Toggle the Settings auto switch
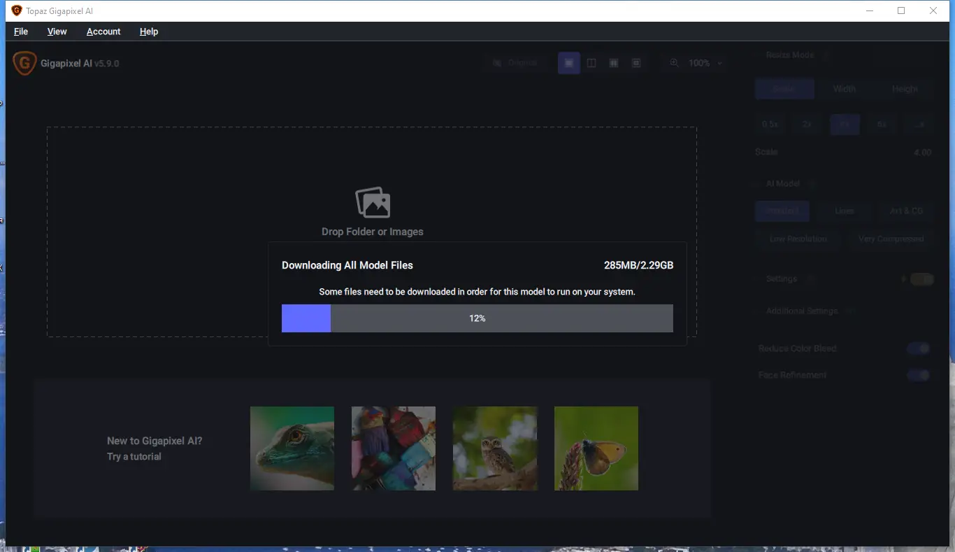 922,279
